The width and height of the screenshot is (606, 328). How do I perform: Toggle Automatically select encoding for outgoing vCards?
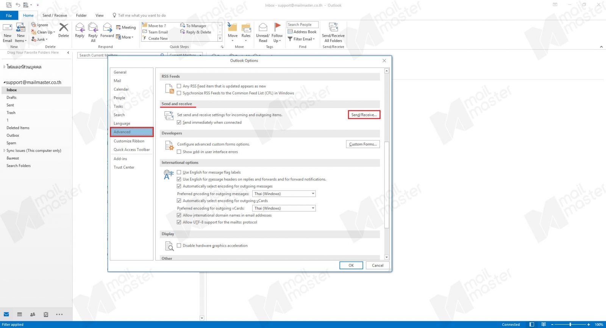click(179, 201)
